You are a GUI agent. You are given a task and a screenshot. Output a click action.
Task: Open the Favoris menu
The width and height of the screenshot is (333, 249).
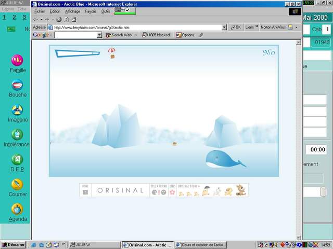pyautogui.click(x=91, y=11)
